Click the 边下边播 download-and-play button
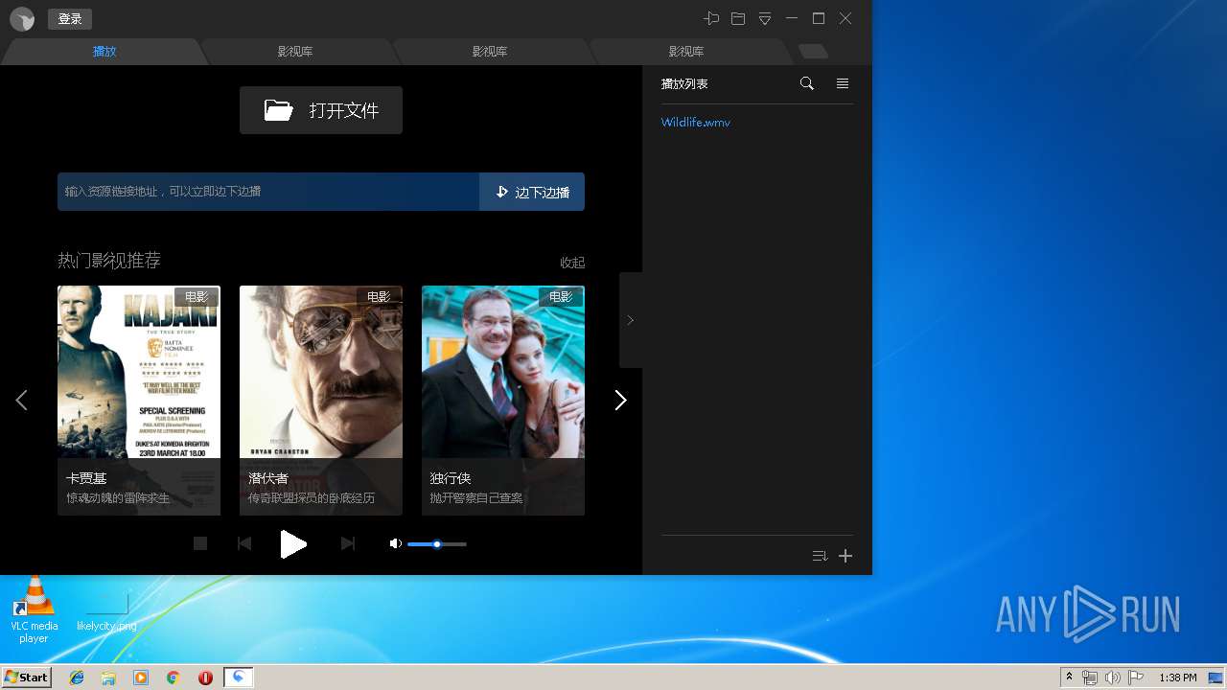The height and width of the screenshot is (690, 1227). click(532, 192)
